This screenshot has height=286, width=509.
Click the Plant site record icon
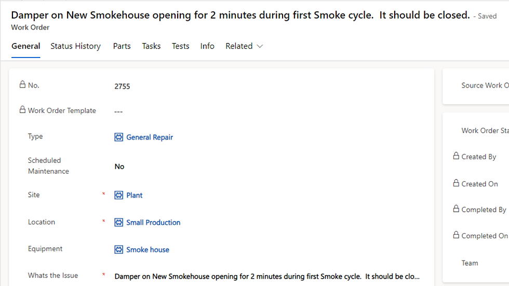(x=119, y=195)
